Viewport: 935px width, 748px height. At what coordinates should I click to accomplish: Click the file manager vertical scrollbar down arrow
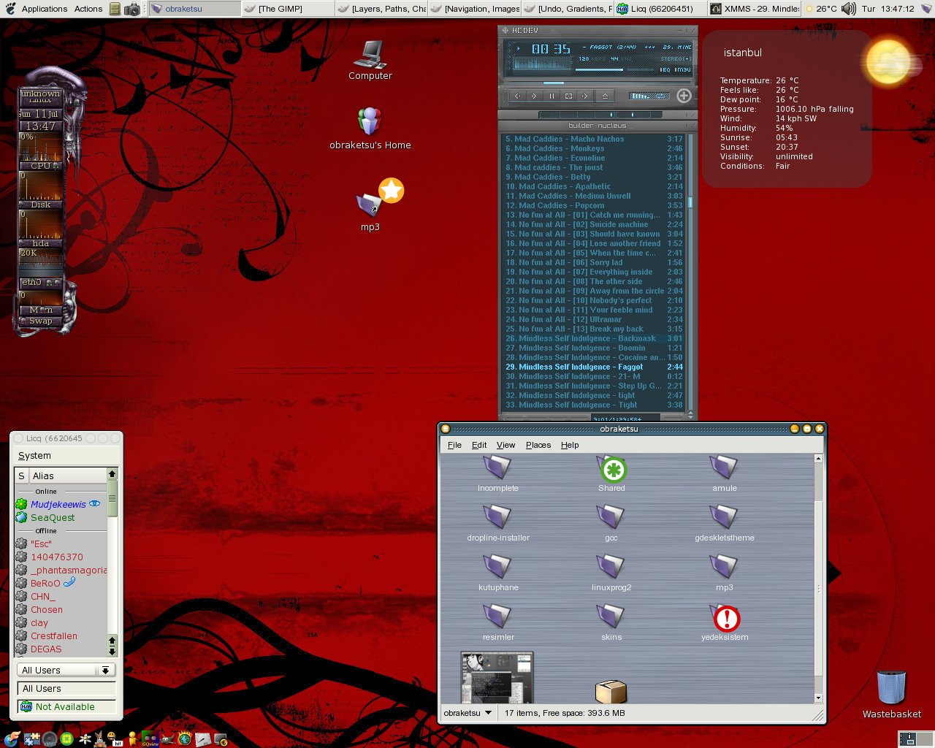pos(818,698)
